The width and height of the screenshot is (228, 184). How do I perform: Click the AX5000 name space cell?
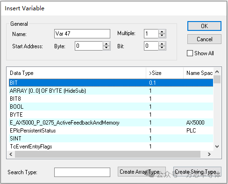tap(195, 123)
